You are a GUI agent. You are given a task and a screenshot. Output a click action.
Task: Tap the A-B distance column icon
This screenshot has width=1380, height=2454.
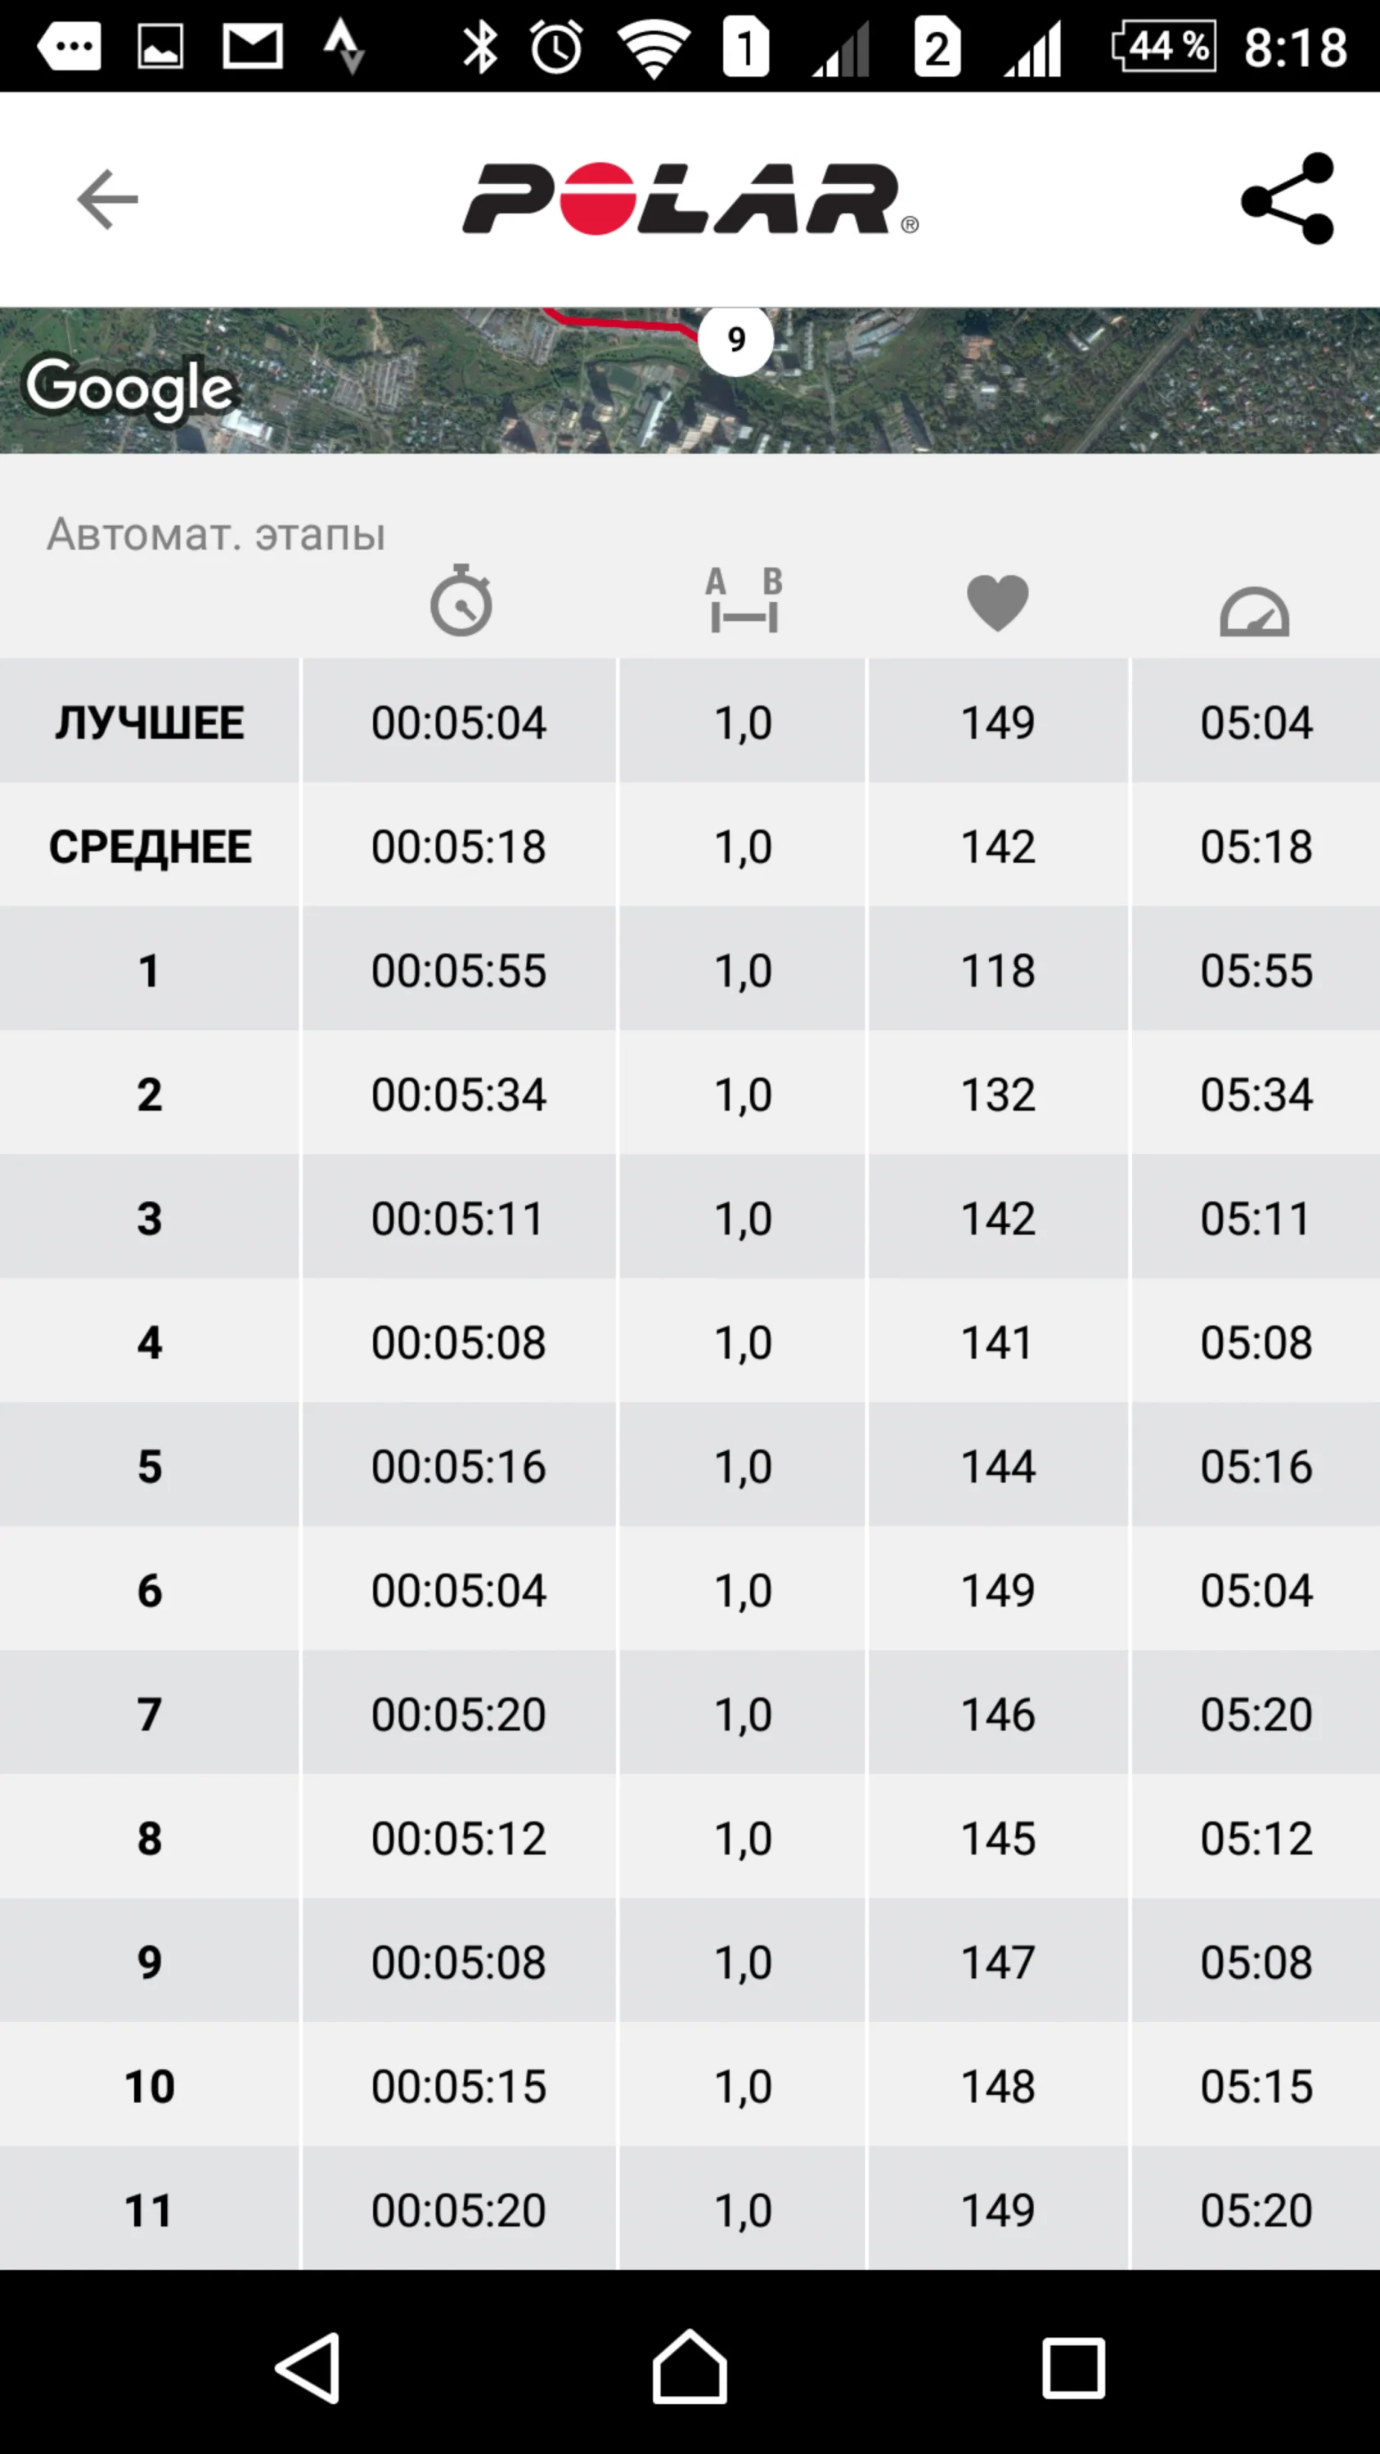coord(744,601)
